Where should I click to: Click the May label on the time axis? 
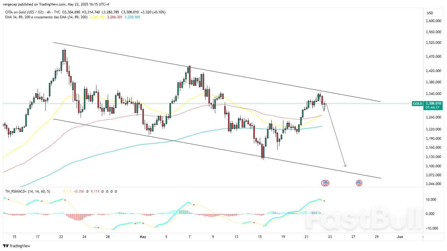click(x=143, y=237)
